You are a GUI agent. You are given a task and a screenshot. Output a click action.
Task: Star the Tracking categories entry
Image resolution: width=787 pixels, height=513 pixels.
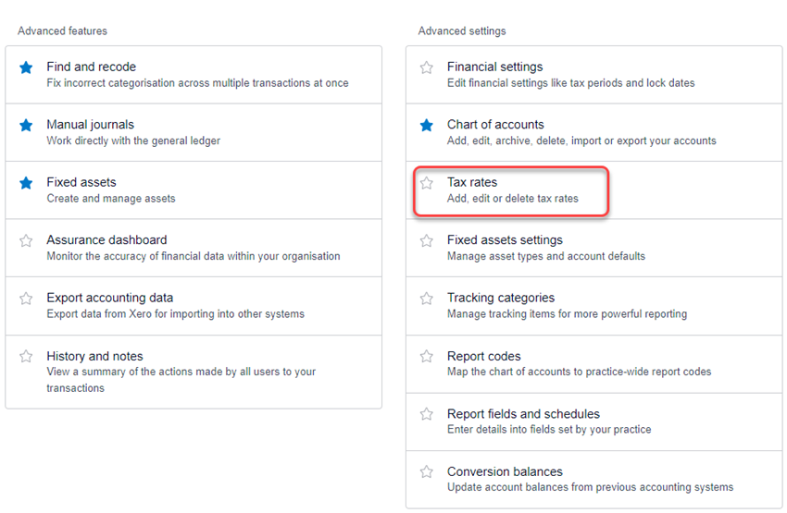tap(427, 299)
